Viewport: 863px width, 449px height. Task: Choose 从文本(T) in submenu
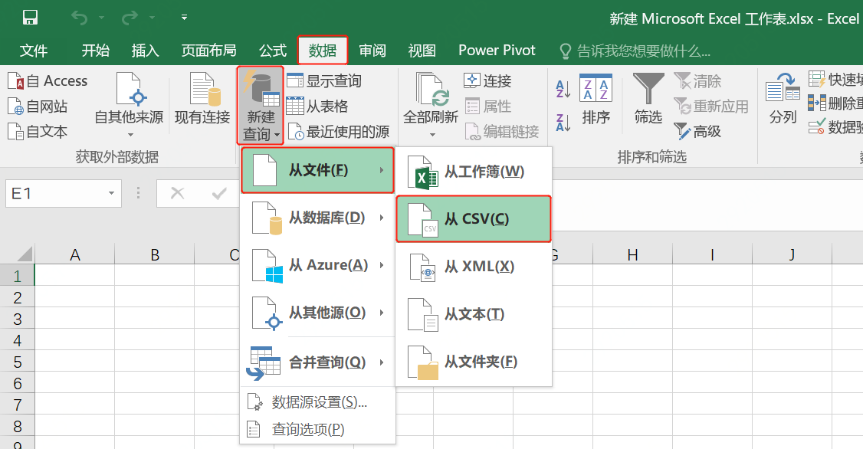pyautogui.click(x=474, y=314)
